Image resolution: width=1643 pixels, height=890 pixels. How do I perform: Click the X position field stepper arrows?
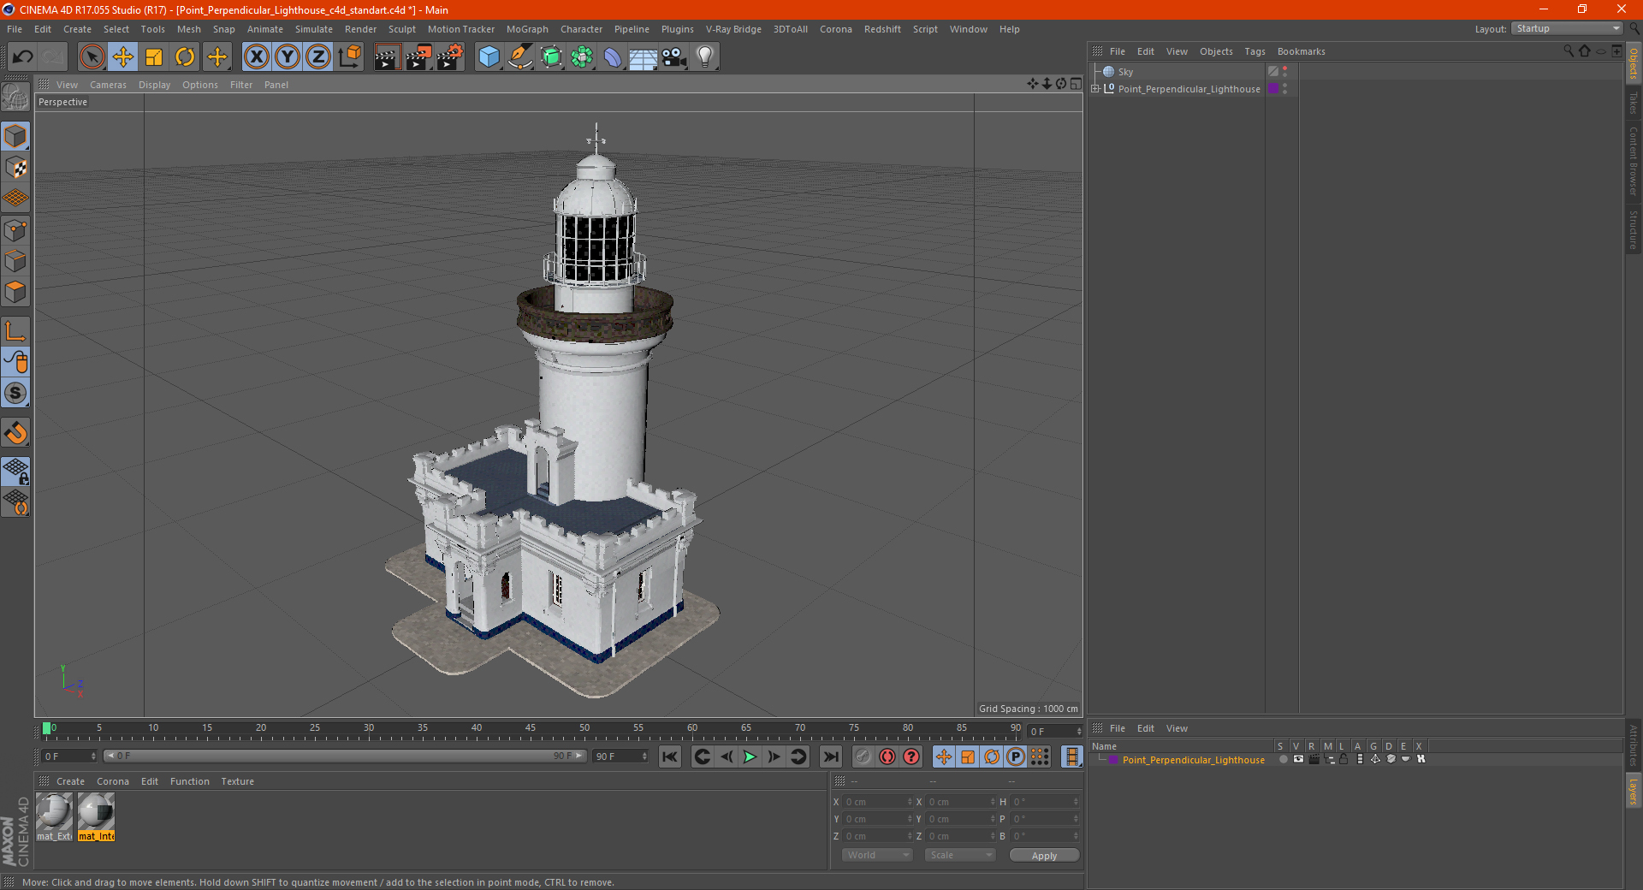[910, 802]
